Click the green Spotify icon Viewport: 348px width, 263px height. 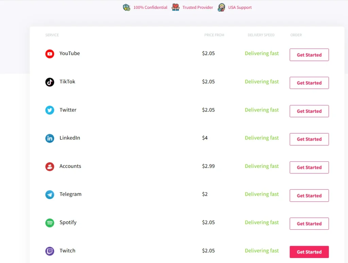coord(50,223)
